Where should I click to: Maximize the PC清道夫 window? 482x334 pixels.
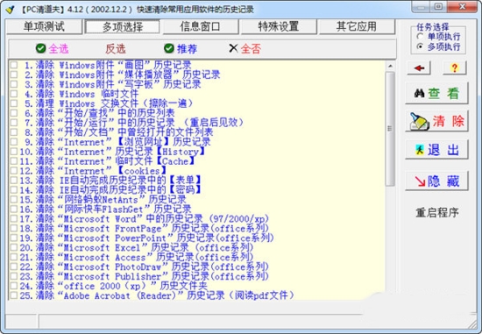[x=439, y=6]
